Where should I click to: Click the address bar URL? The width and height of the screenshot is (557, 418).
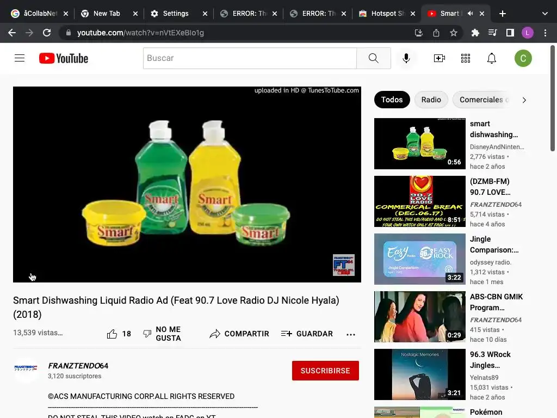140,33
